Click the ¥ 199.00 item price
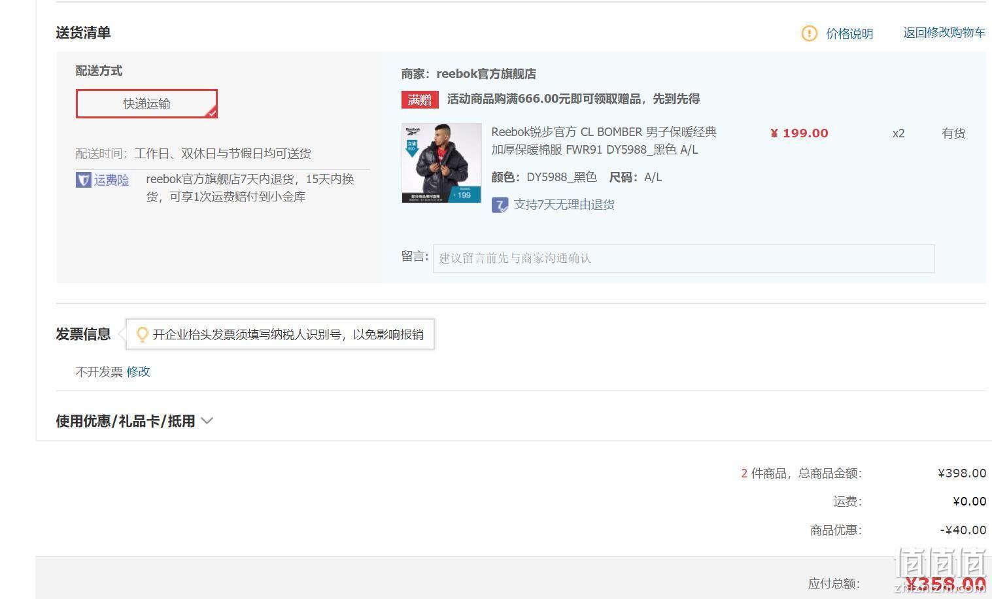992x599 pixels. pyautogui.click(x=799, y=133)
